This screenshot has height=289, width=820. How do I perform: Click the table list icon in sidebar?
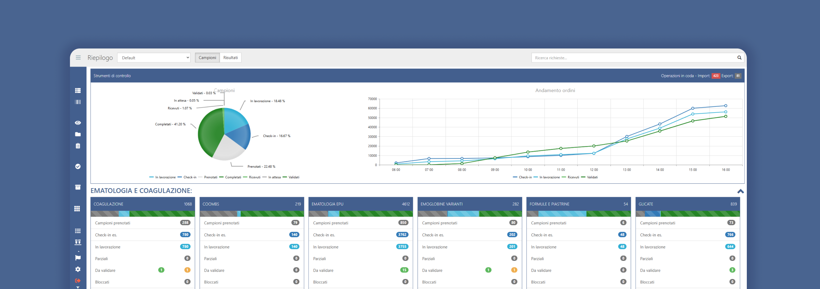pos(78,91)
